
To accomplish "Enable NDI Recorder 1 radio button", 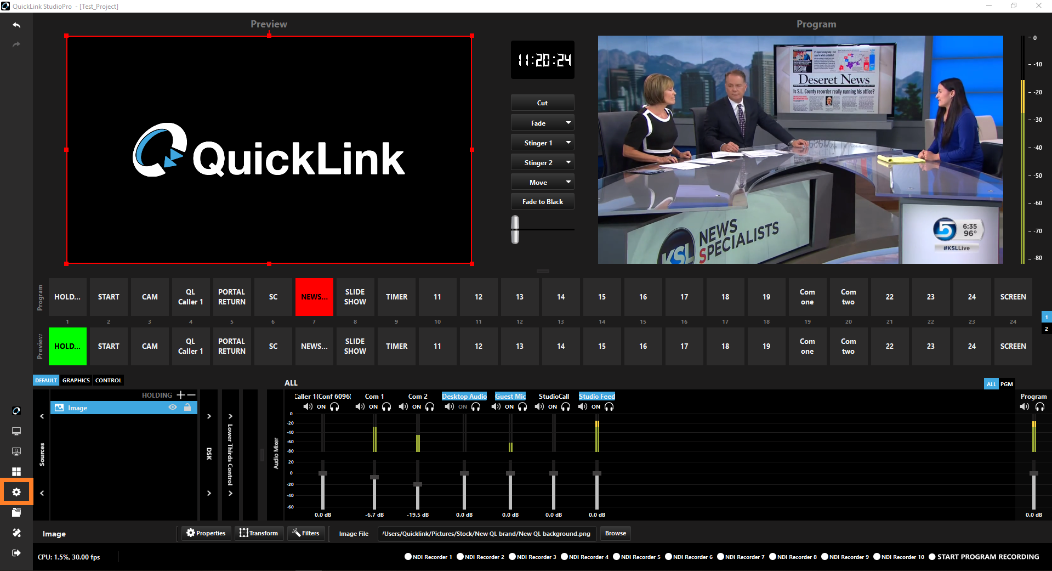I will click(x=408, y=557).
